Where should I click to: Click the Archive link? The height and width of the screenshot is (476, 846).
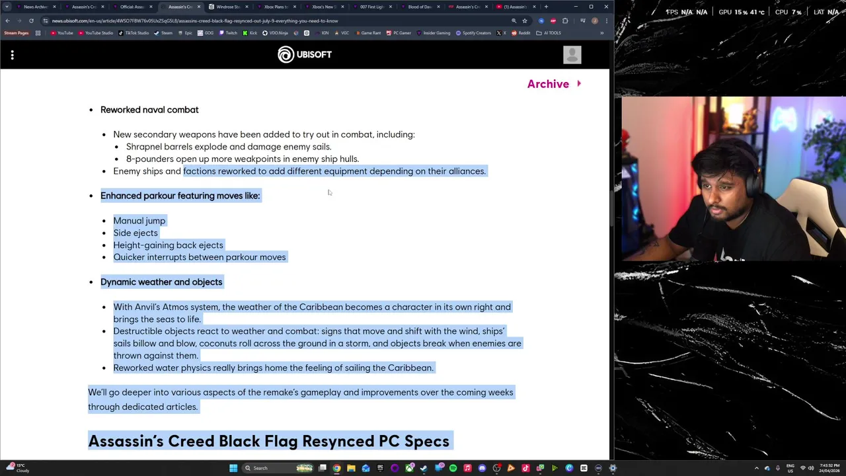554,84
